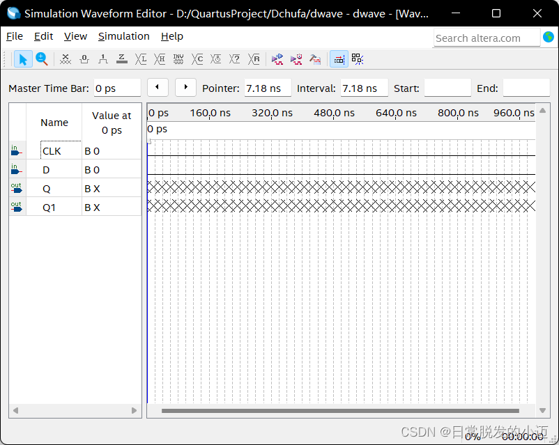This screenshot has height=445, width=559.
Task: Invert the selected waveform (INV)
Action: 178,59
